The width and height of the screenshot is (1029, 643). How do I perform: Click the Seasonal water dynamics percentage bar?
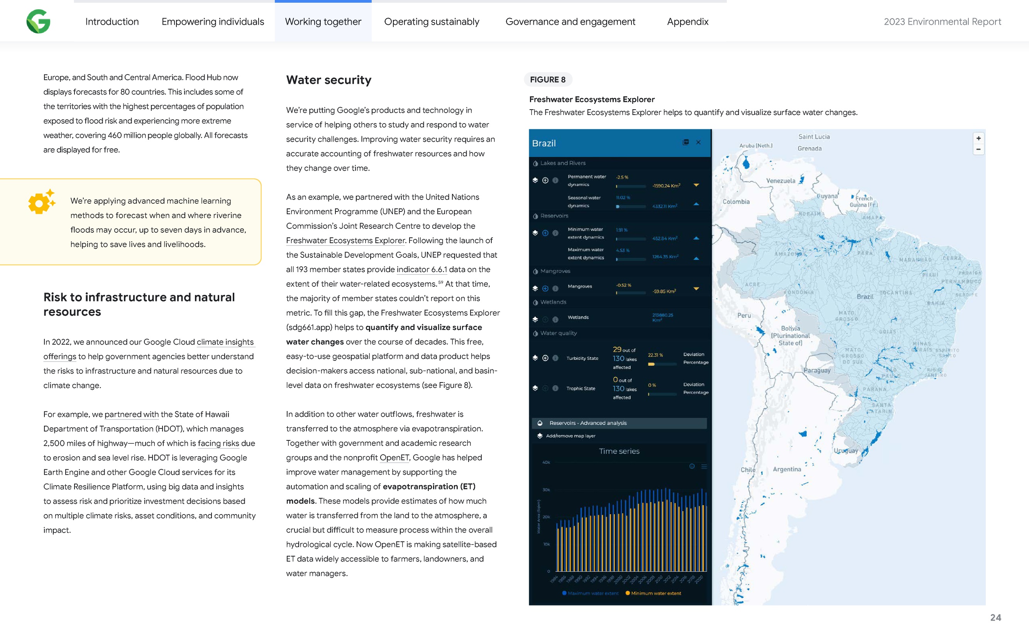[x=631, y=207]
